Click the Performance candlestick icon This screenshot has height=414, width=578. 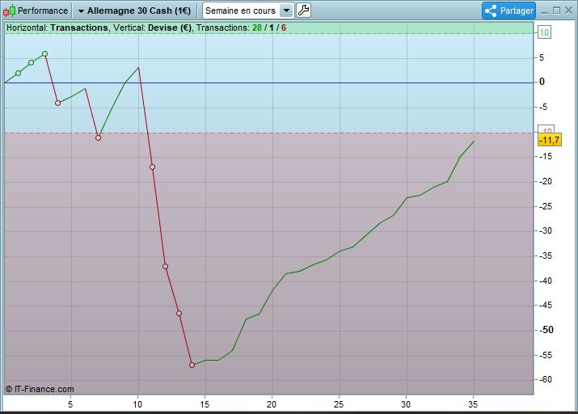coord(9,11)
